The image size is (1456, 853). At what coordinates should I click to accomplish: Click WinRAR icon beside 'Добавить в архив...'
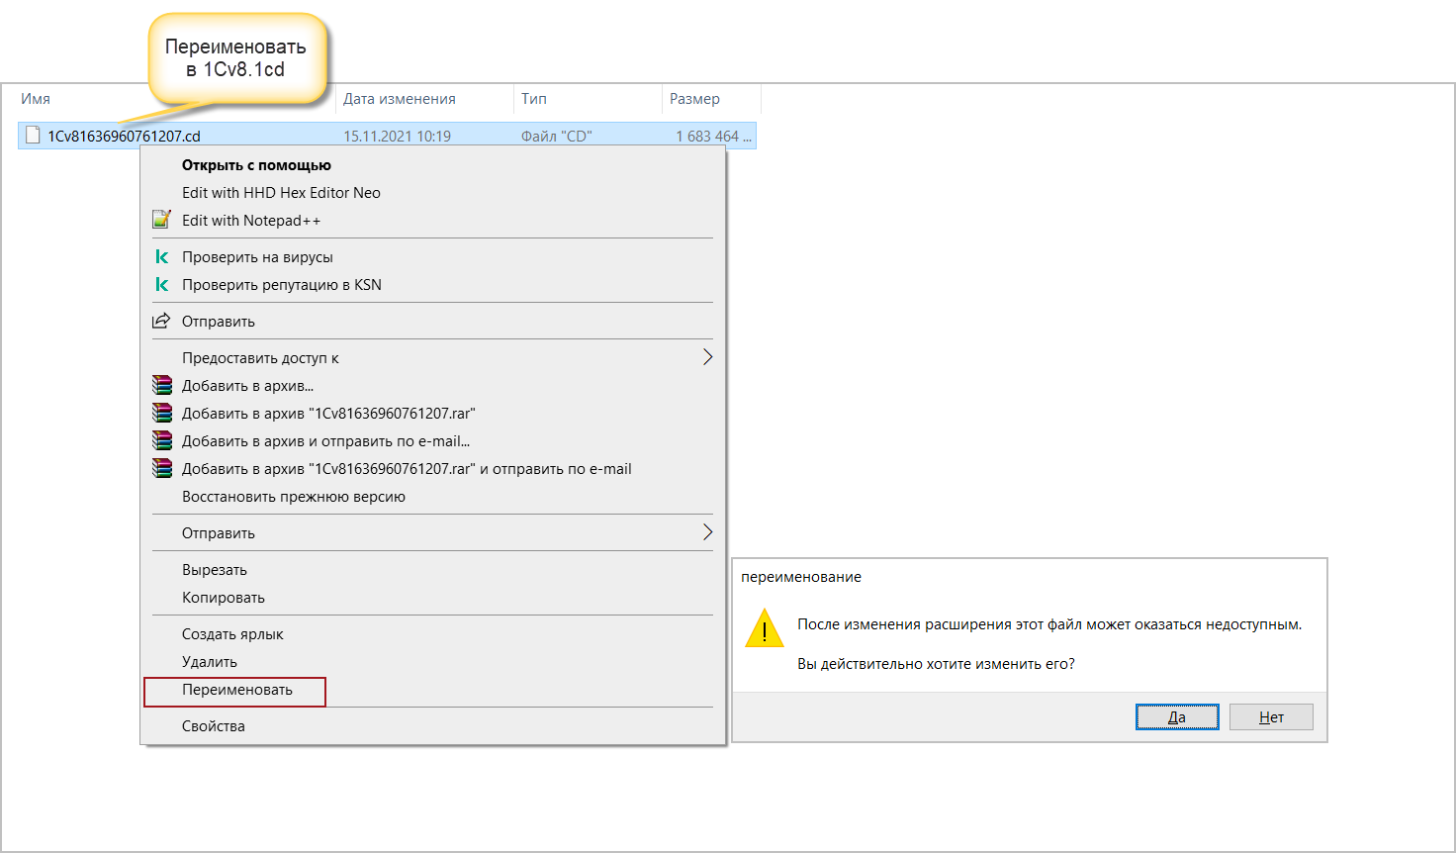pos(161,386)
